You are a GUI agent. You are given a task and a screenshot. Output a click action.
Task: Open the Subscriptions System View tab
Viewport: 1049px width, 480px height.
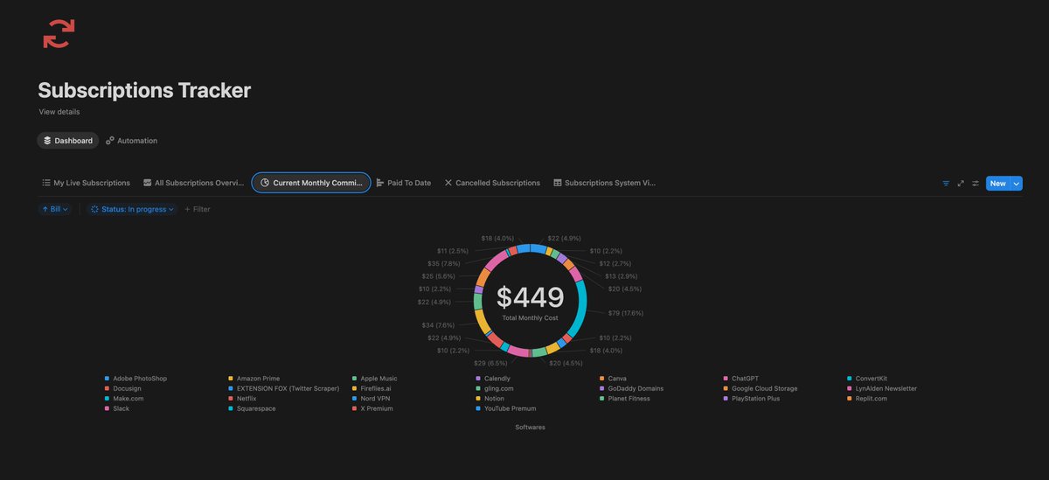(x=604, y=183)
